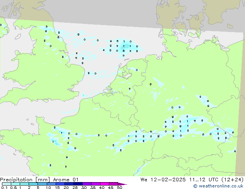Click the 0.5–1 mm legend swatch
The height and width of the screenshot is (189, 245).
coord(15,184)
